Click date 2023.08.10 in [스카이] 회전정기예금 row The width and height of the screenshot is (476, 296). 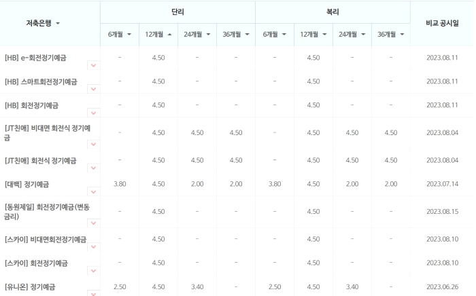pos(442,263)
